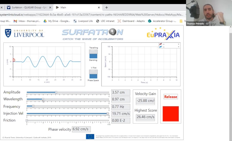Open the My Drive - Google bookmark
232x141 pixels.
coord(57,21)
